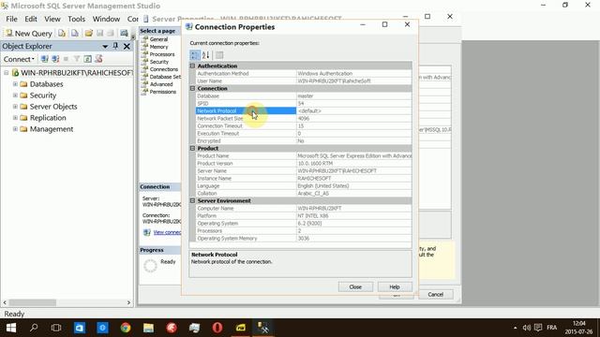Select the Network Protocol property row
Screen dimensions: 600x337
pyautogui.click(x=304, y=110)
